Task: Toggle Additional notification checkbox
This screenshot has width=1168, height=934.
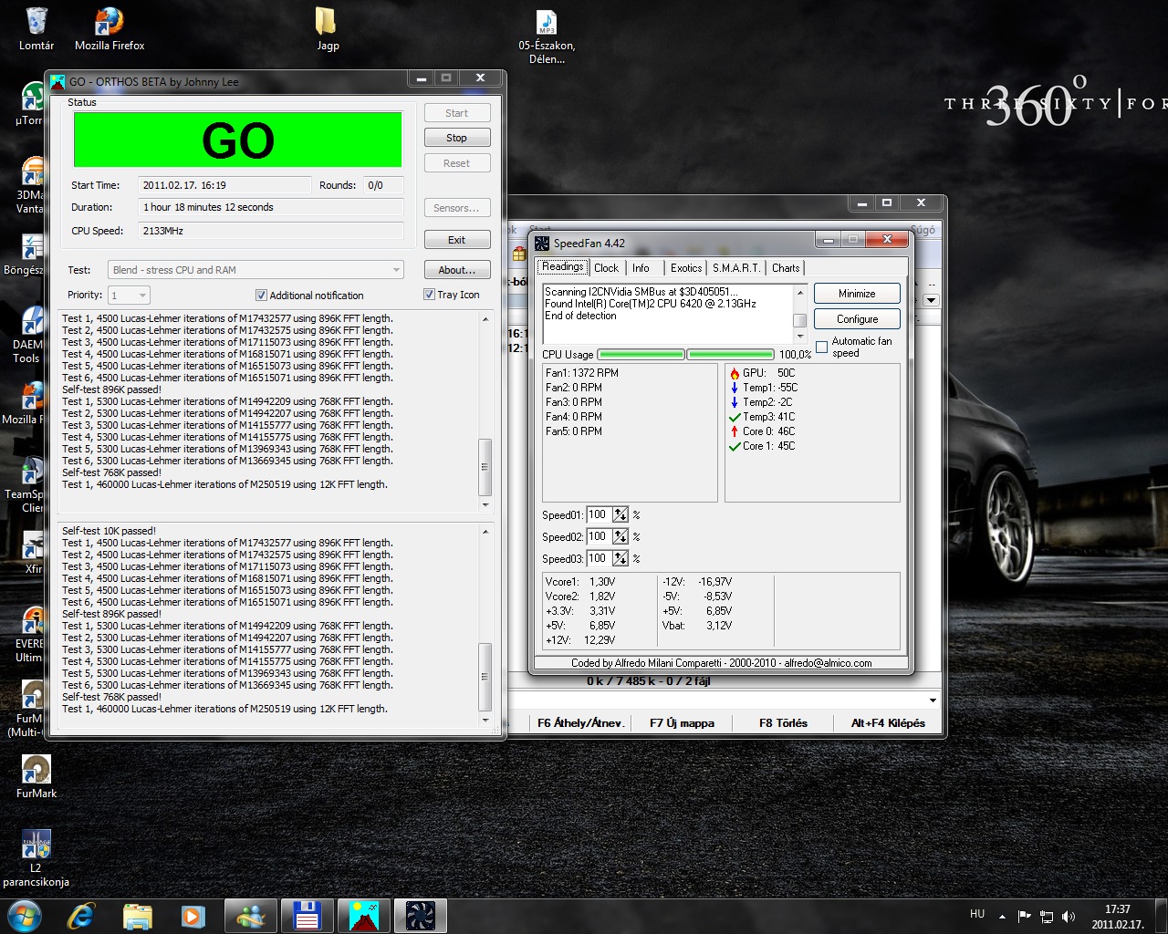Action: [x=261, y=295]
